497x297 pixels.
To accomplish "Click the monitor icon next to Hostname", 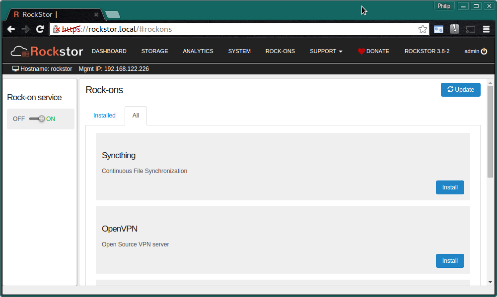I will pyautogui.click(x=15, y=69).
